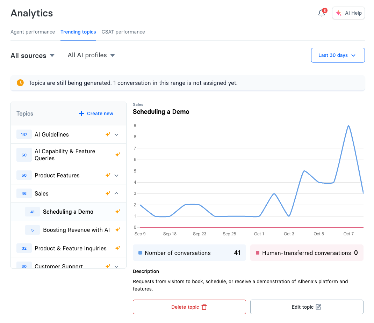
Task: Select Product & Feature Inquiries topic
Action: (69, 248)
